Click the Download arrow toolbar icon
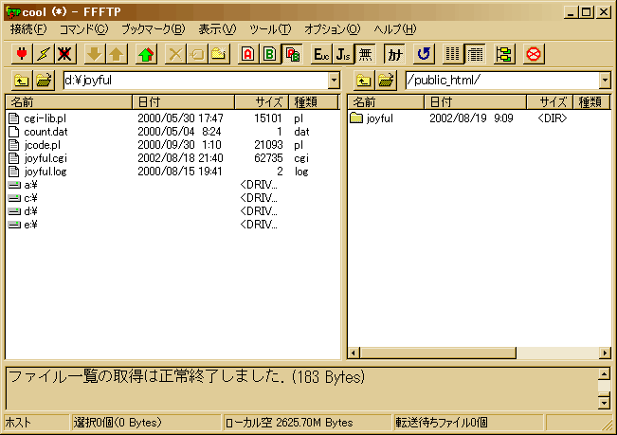 [x=94, y=54]
